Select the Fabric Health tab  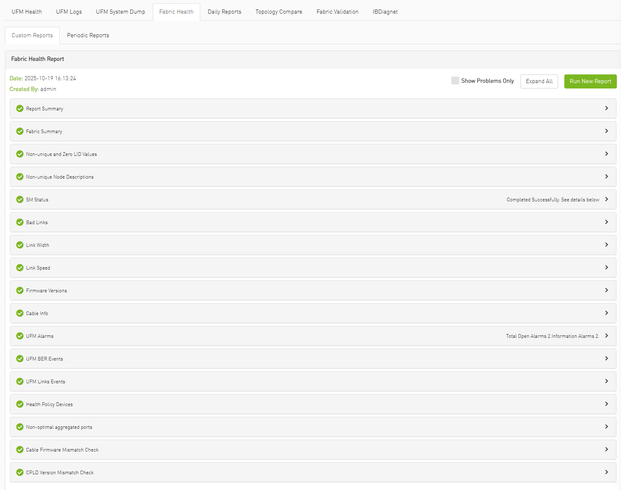pos(176,12)
